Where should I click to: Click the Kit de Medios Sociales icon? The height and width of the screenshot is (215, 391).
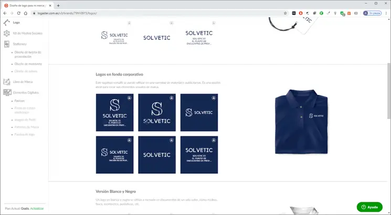click(x=7, y=33)
